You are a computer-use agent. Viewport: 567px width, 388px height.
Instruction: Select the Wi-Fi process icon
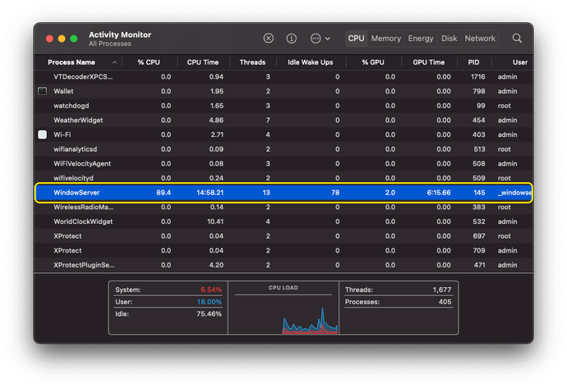point(42,135)
